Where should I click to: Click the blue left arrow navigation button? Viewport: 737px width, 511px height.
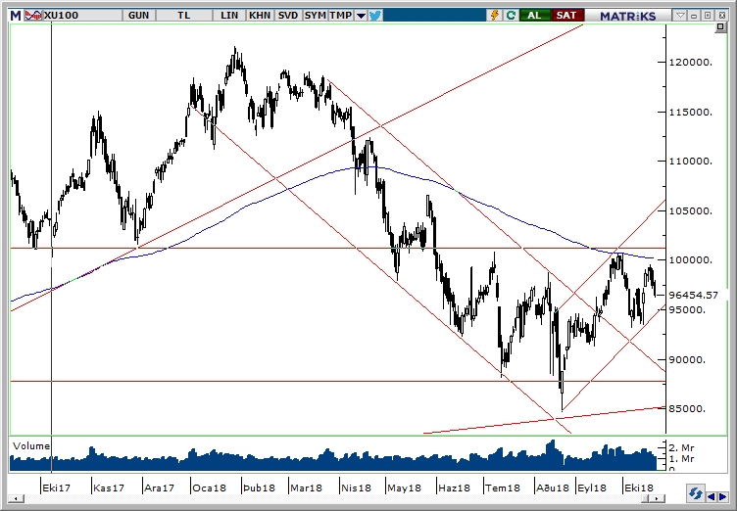click(x=712, y=496)
